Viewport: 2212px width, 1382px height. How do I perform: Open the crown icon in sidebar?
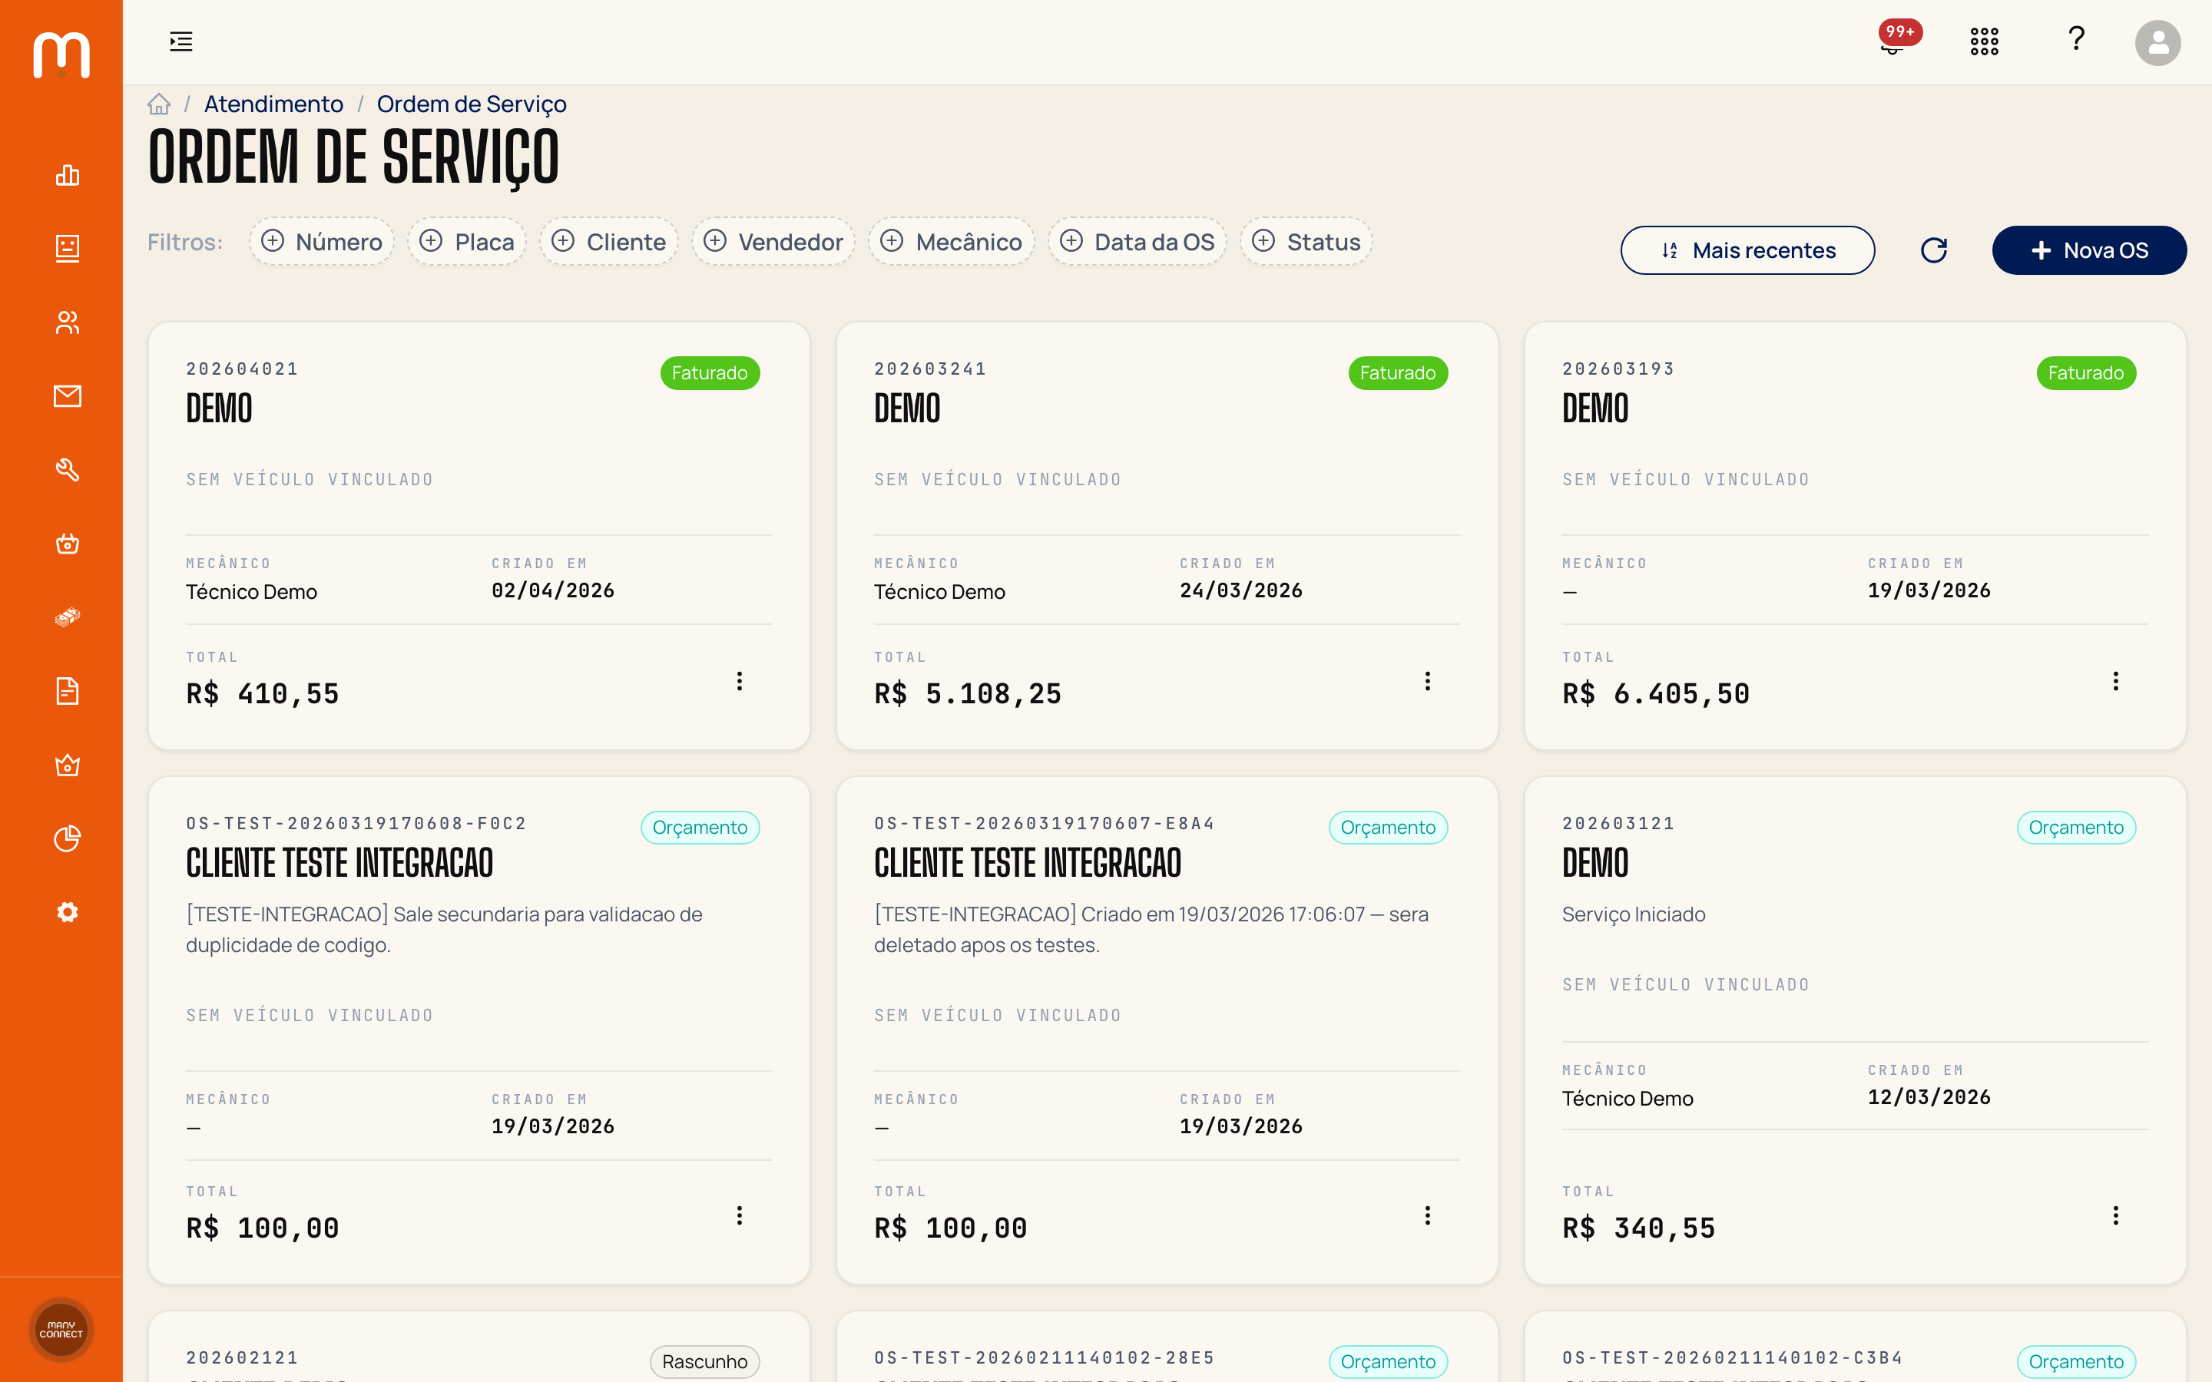click(x=68, y=765)
